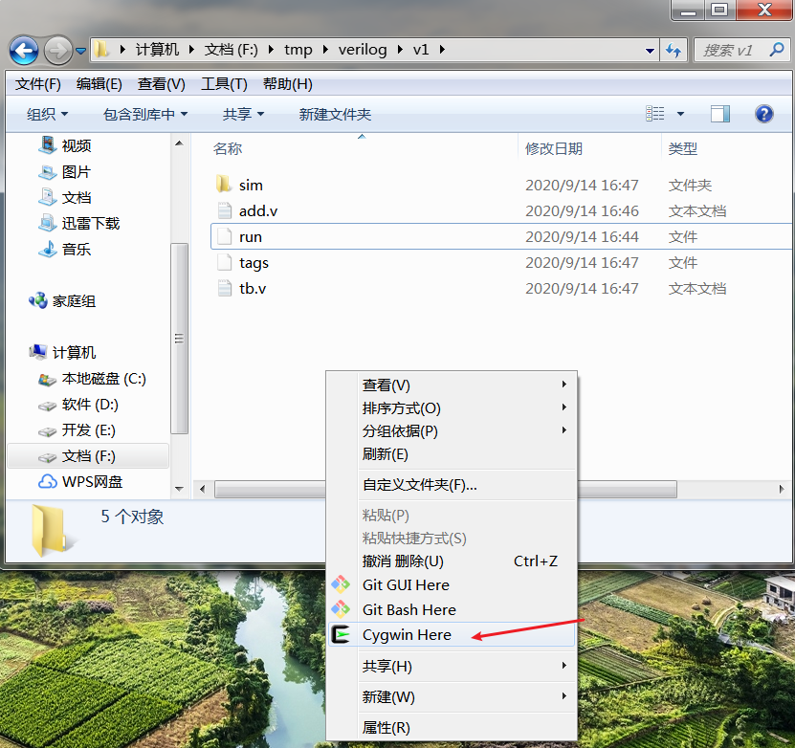Screen dimensions: 795x748
Task: Choose 自定义文件夹(F)... in context menu
Action: pos(452,485)
